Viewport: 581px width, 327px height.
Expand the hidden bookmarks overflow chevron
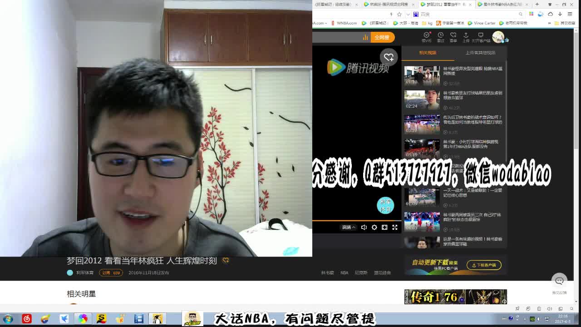click(x=549, y=23)
